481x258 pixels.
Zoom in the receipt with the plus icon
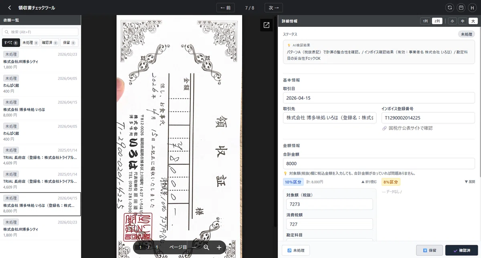tap(219, 248)
